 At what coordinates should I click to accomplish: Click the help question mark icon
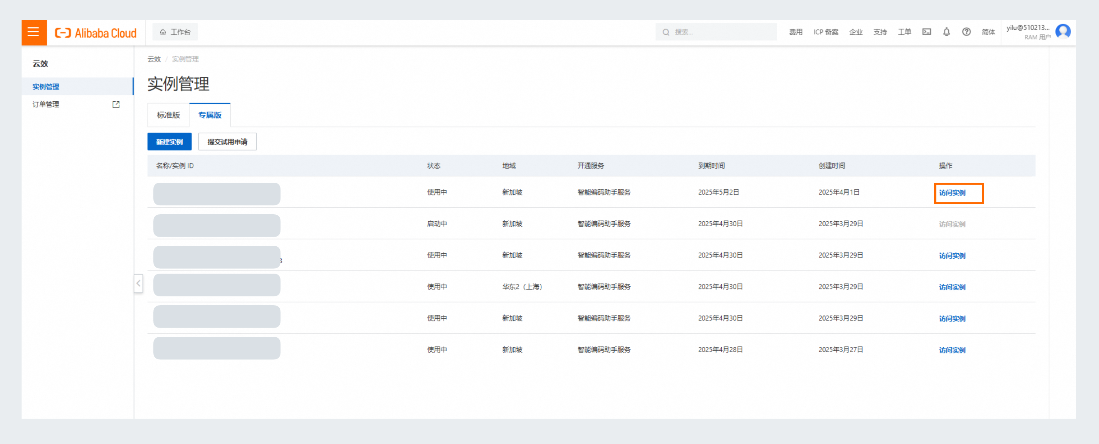(966, 32)
